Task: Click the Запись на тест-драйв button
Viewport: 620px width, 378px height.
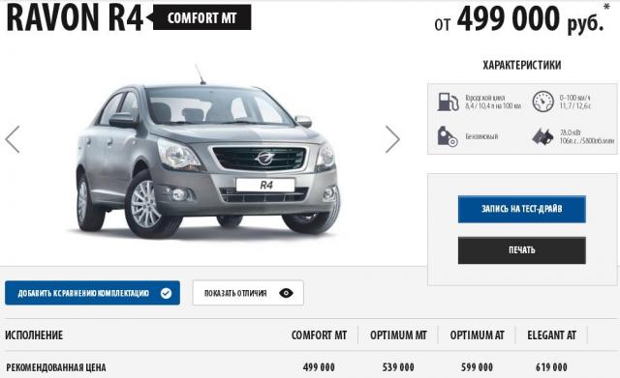Action: pyautogui.click(x=521, y=209)
